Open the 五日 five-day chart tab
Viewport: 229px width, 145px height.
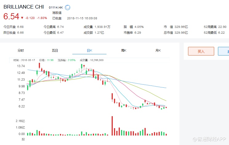pyautogui.click(x=55, y=51)
